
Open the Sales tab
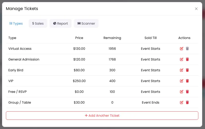[x=38, y=23]
